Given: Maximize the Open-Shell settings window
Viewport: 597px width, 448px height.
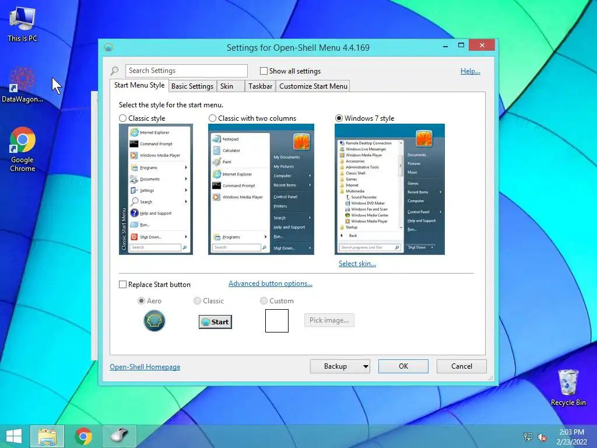Looking at the screenshot, I should [x=461, y=45].
